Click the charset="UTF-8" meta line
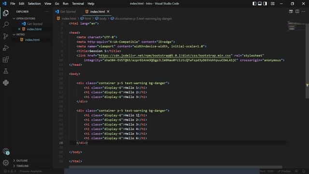309x174 pixels. 97,37
